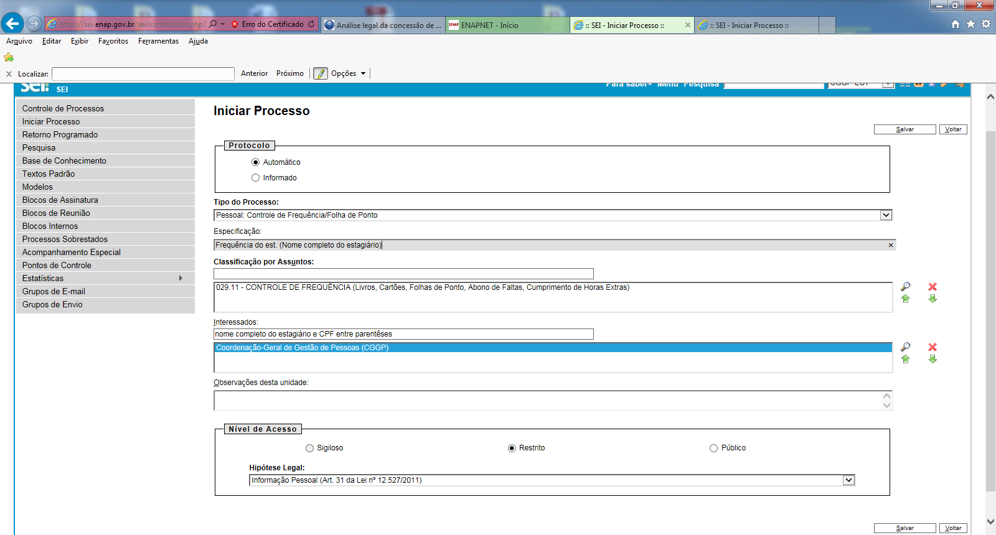This screenshot has width=996, height=535.
Task: Click the bottom Salvar button
Action: (904, 528)
